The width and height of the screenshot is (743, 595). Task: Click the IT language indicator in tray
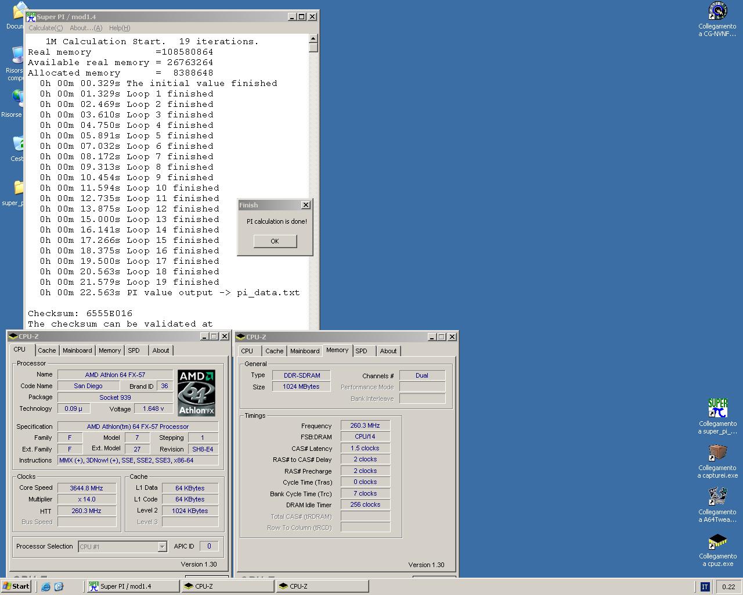point(705,586)
